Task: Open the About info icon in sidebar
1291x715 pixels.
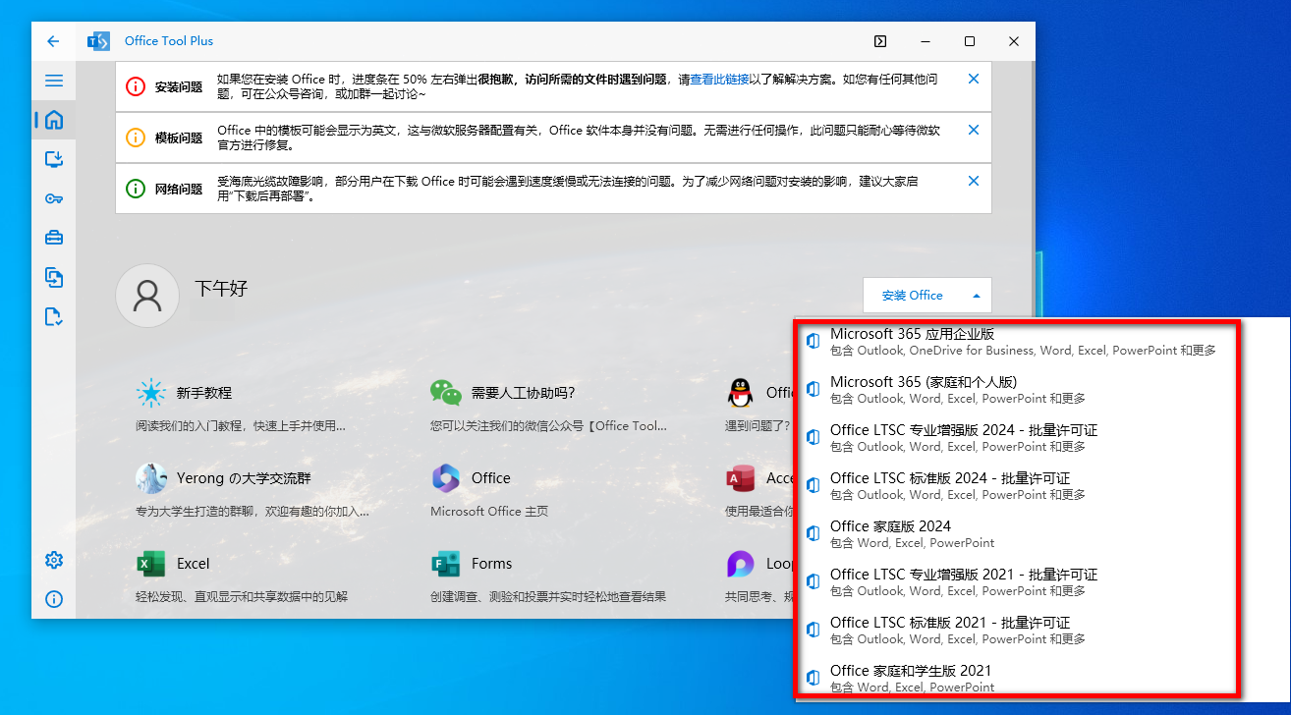Action: pos(54,599)
